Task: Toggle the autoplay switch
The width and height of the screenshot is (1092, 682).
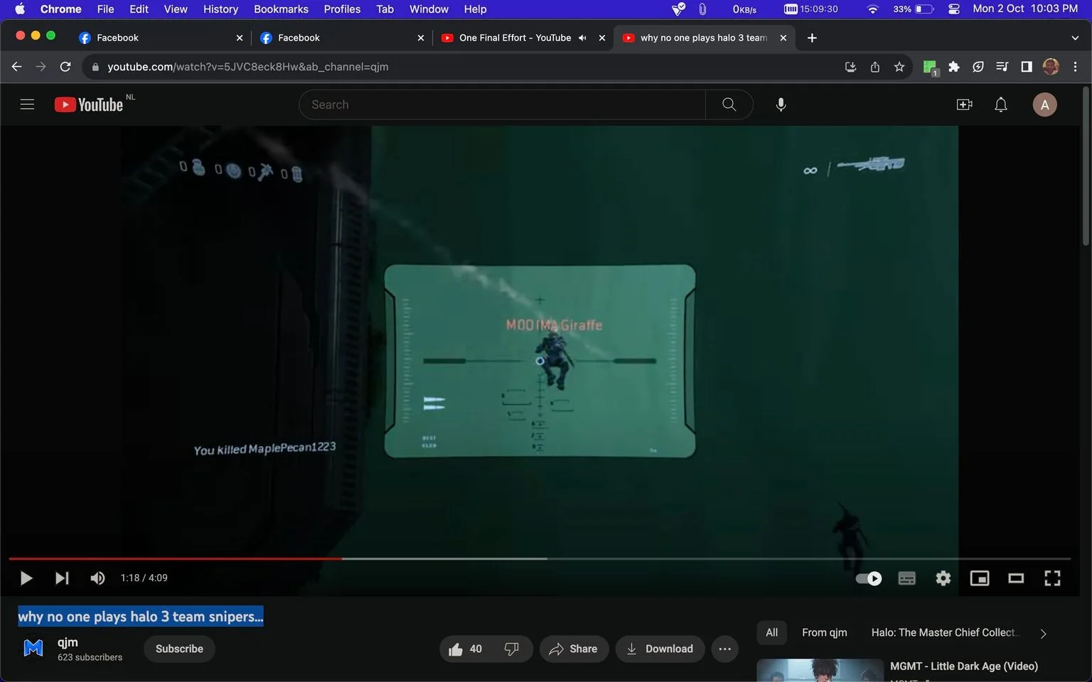Action: pyautogui.click(x=869, y=578)
